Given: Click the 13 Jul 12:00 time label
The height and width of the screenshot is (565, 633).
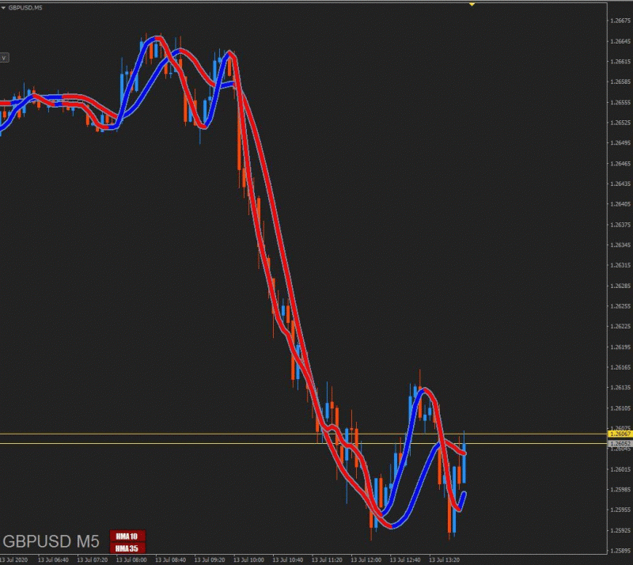Looking at the screenshot, I should [x=366, y=559].
